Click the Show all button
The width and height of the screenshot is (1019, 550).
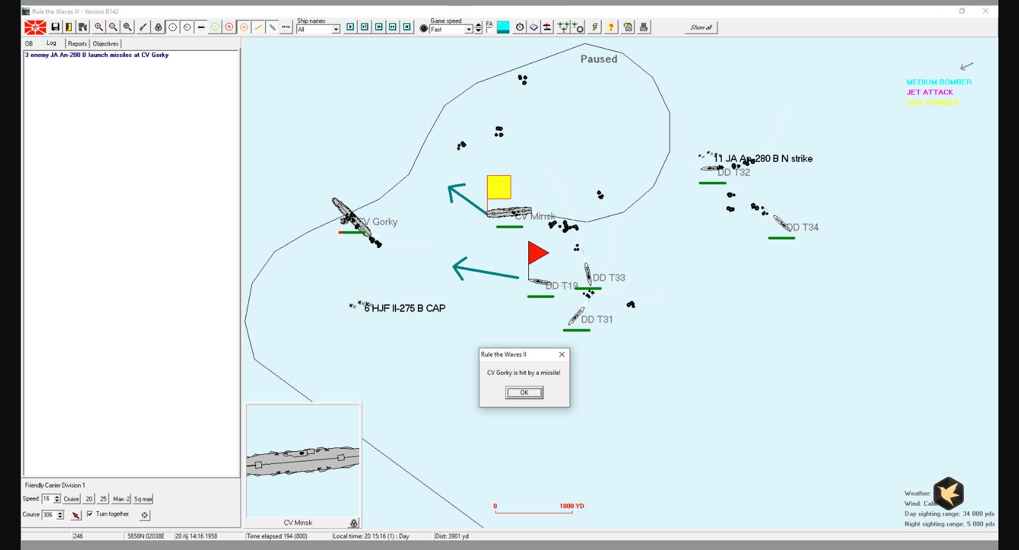pos(701,27)
